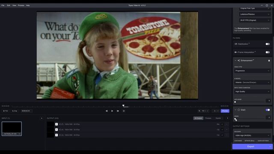Switch to the Previews tab

coord(208,118)
